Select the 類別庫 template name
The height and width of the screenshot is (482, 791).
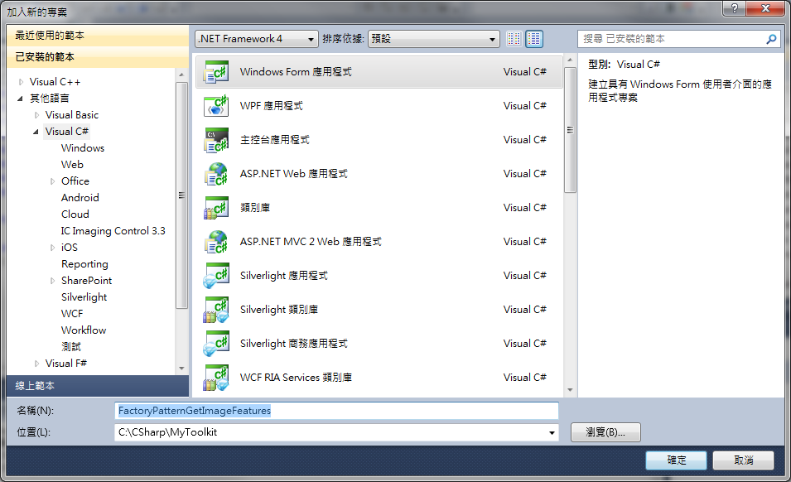coord(255,208)
